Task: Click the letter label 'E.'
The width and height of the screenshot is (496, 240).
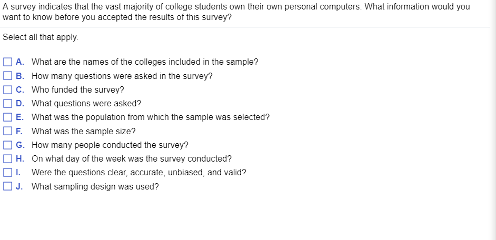Action: click(x=19, y=117)
